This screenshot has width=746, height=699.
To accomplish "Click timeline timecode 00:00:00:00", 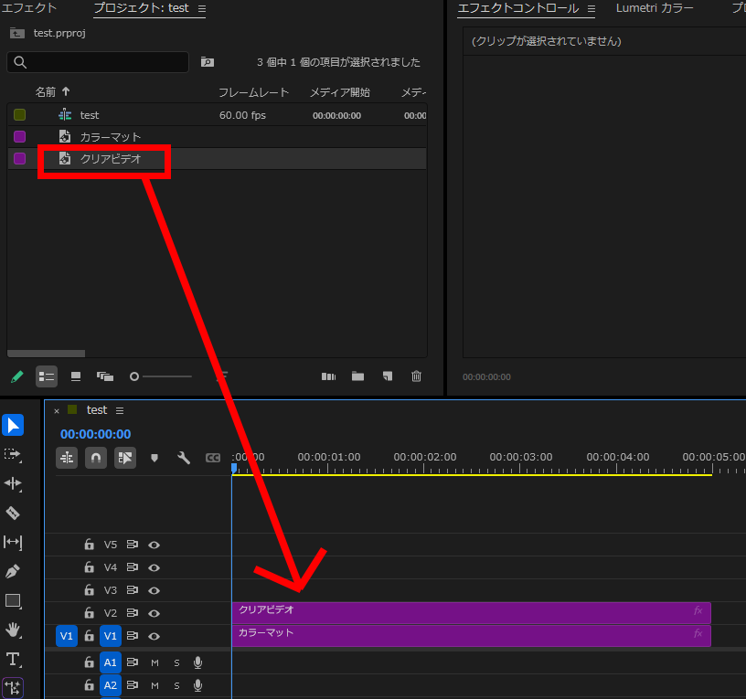I will [96, 434].
